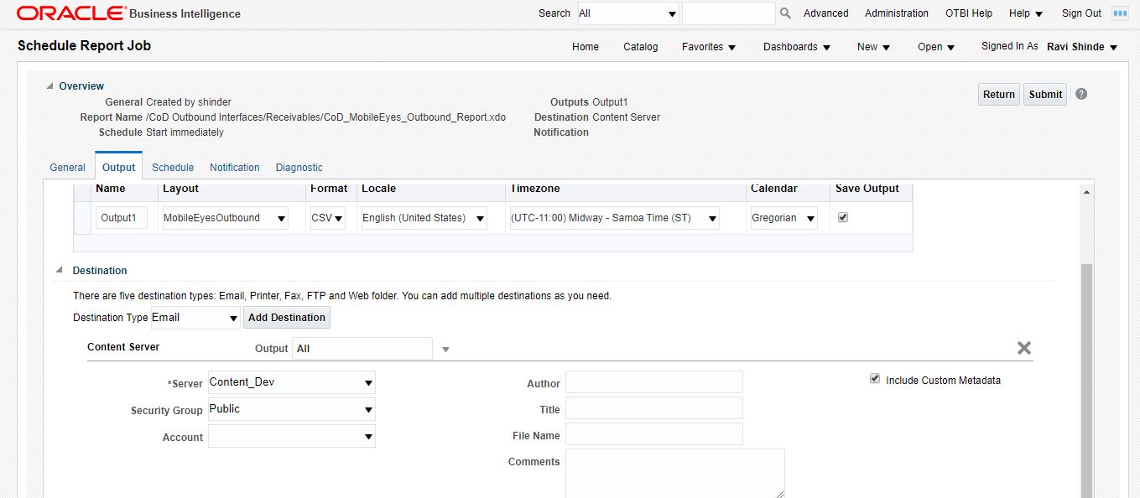Image resolution: width=1140 pixels, height=498 pixels.
Task: Click the Return button
Action: [x=999, y=95]
